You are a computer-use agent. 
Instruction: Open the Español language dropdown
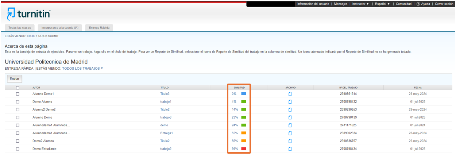(382, 4)
